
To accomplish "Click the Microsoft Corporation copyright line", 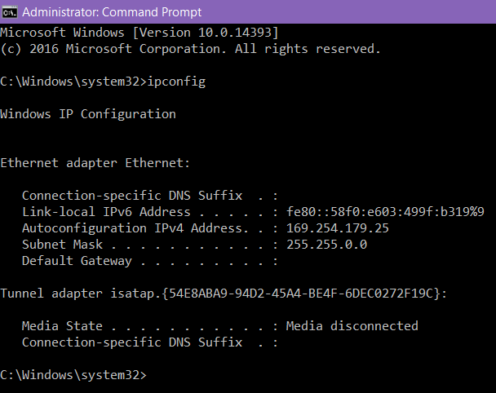I will 190,49.
